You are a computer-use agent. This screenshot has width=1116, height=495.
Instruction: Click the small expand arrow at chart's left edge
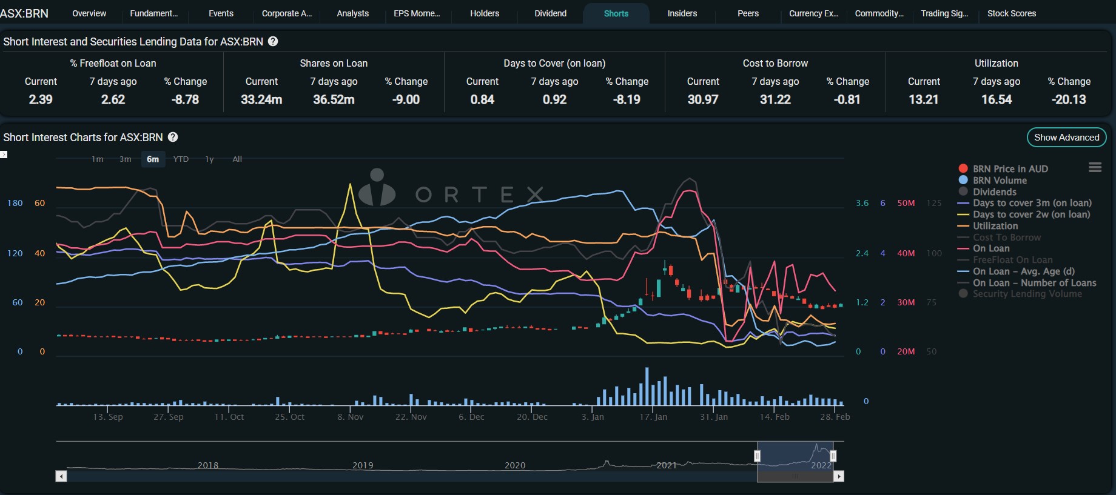4,154
